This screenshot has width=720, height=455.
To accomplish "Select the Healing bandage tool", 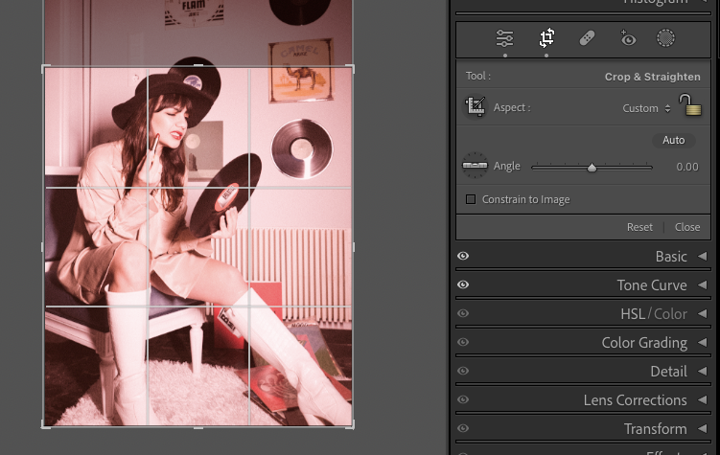I will click(x=587, y=38).
